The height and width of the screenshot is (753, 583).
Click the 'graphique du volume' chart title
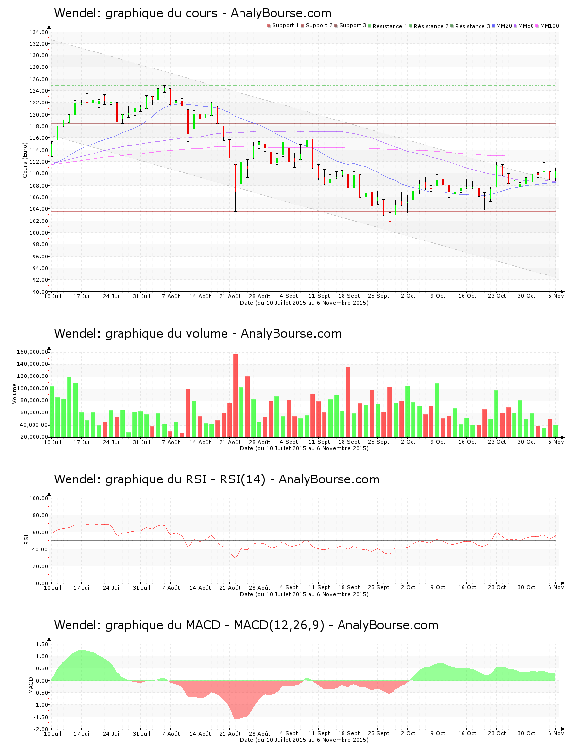tap(198, 334)
